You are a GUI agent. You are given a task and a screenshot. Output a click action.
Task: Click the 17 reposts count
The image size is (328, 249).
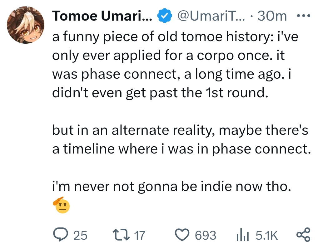pyautogui.click(x=140, y=235)
